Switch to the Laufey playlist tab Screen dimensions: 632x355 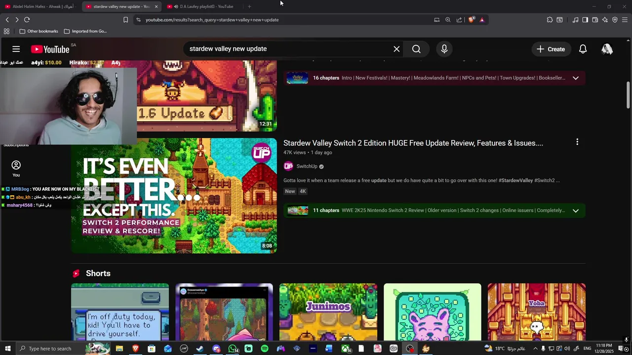[x=202, y=6]
